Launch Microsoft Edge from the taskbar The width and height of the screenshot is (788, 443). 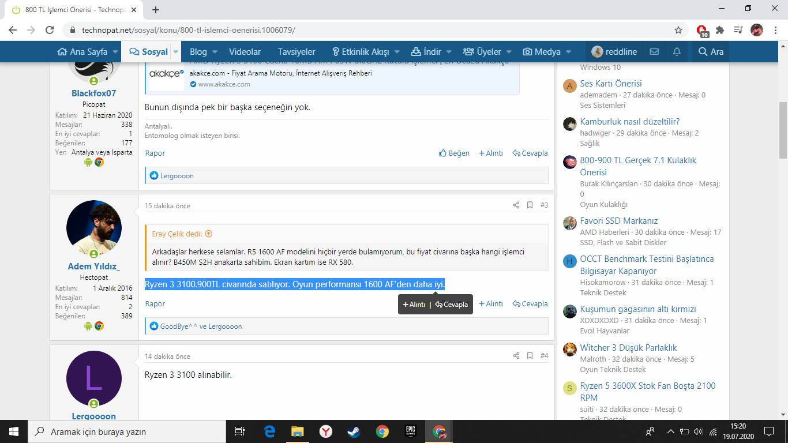(x=269, y=431)
